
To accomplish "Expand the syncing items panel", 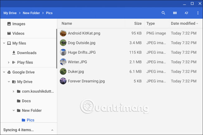I will [52, 130].
